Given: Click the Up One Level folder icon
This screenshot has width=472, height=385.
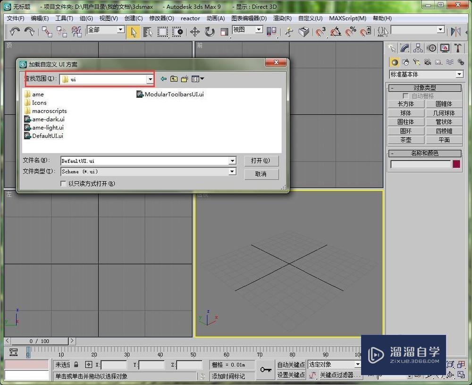Looking at the screenshot, I should click(x=174, y=79).
